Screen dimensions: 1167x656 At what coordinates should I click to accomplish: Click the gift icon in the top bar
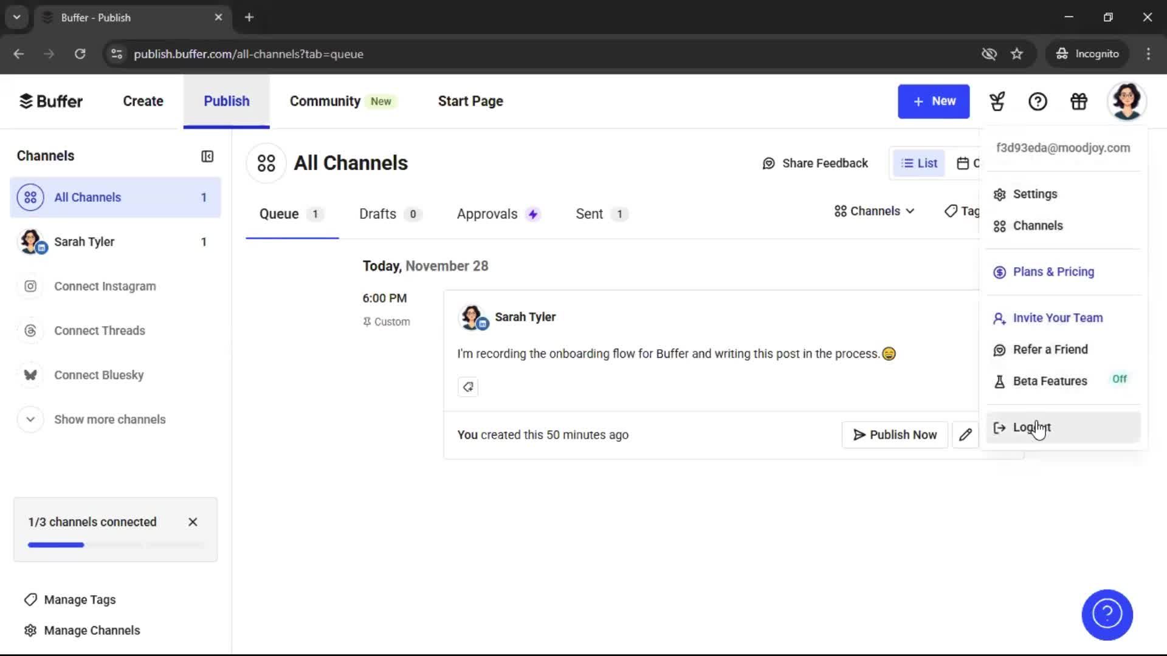coord(1078,101)
